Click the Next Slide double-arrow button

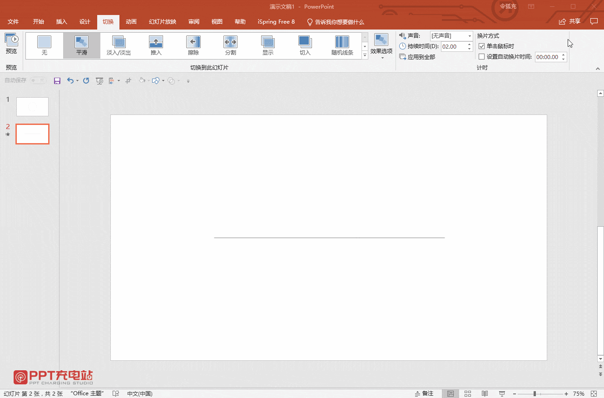tap(600, 374)
